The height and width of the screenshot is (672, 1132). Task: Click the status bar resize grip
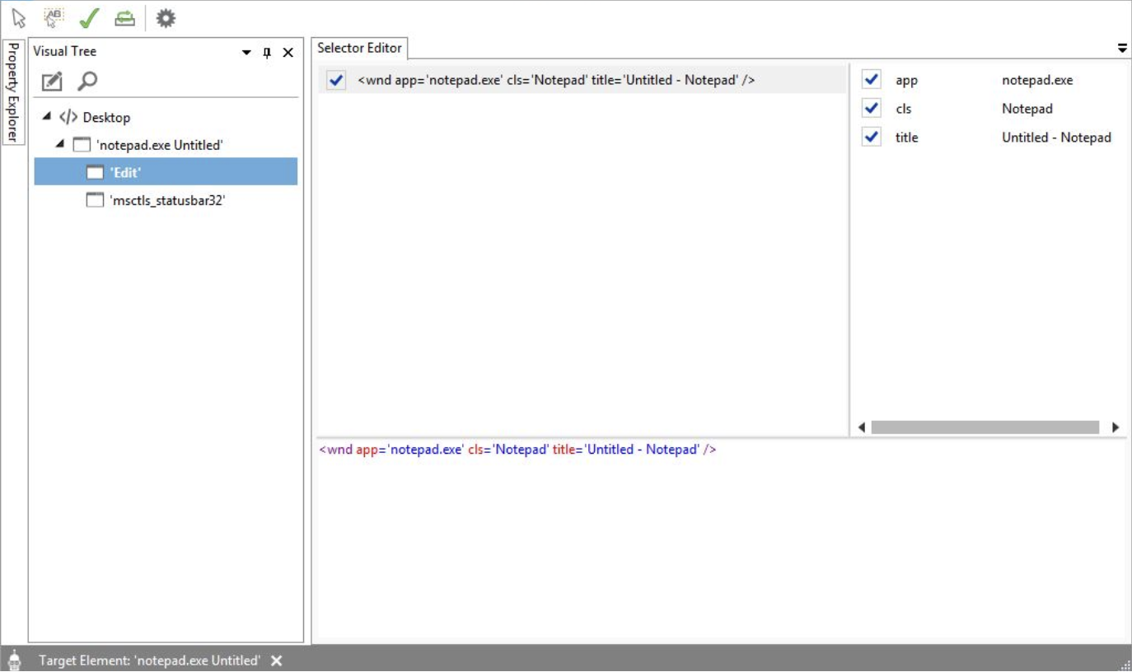point(1125,665)
